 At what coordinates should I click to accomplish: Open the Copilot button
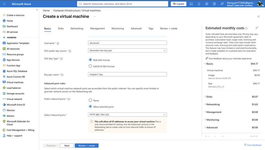click(179, 4)
